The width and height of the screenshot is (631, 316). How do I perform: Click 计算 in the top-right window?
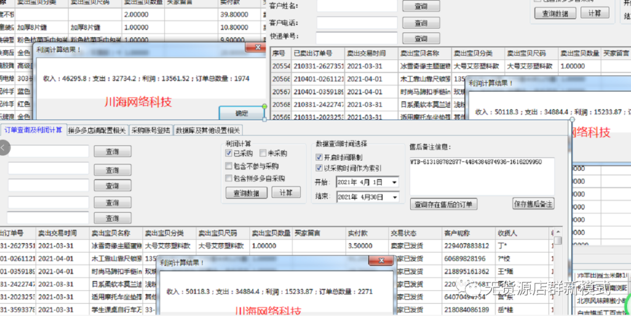pos(595,13)
